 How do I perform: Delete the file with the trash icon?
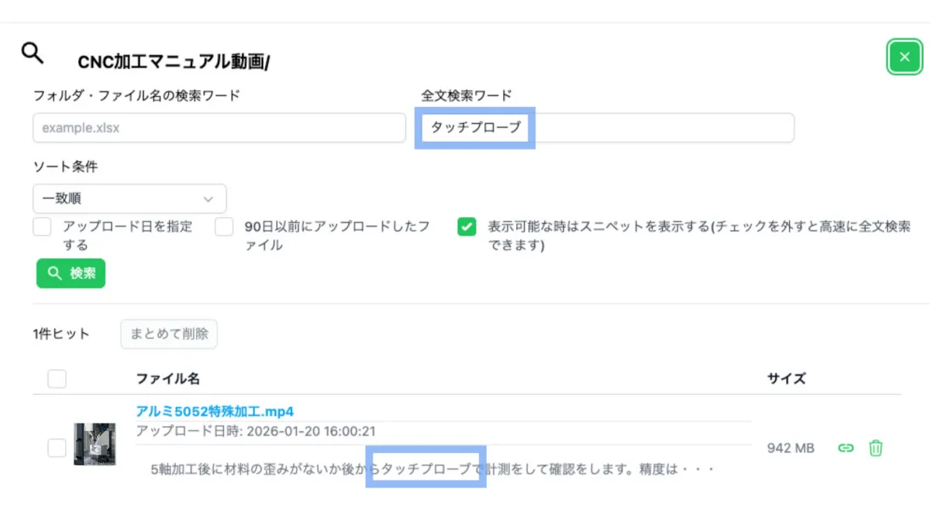(x=876, y=448)
